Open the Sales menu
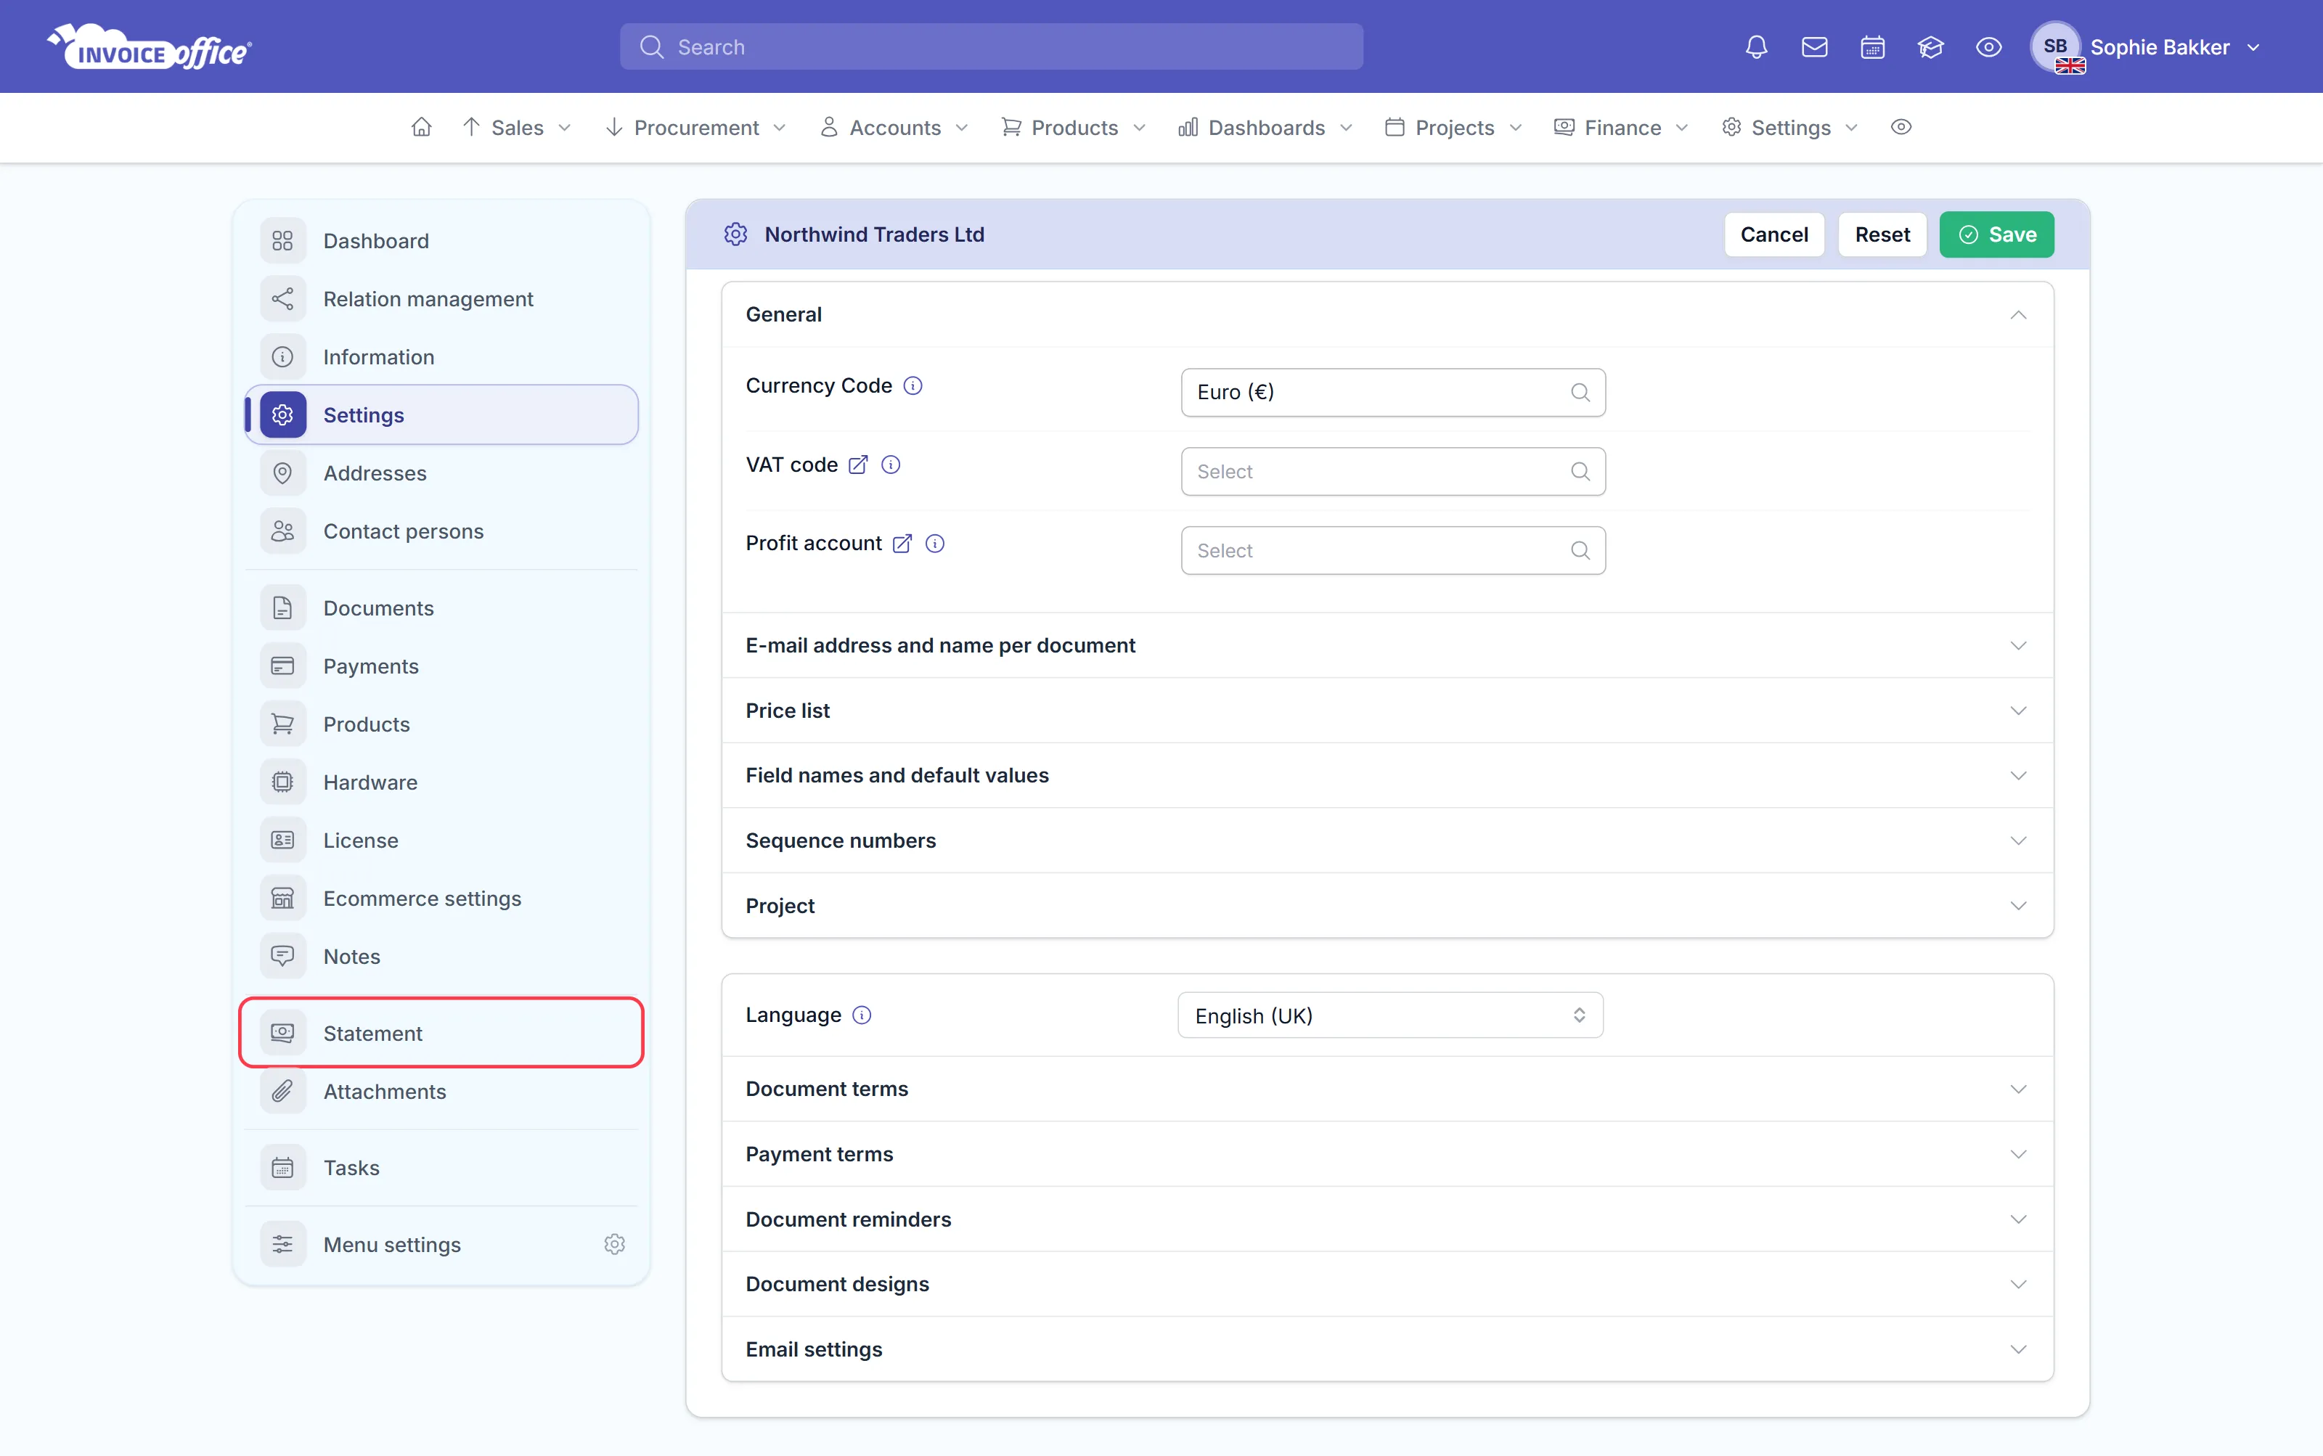The image size is (2323, 1456). click(x=516, y=127)
